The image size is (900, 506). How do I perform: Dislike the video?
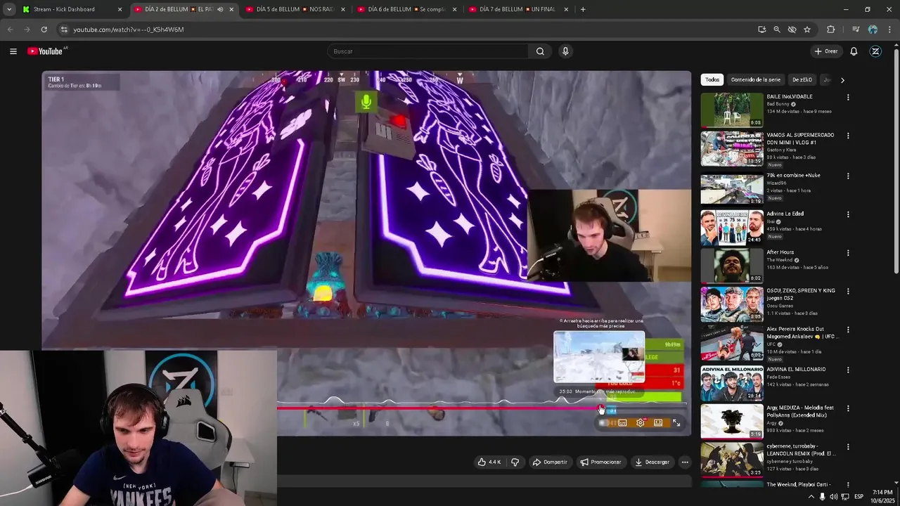[x=515, y=462]
